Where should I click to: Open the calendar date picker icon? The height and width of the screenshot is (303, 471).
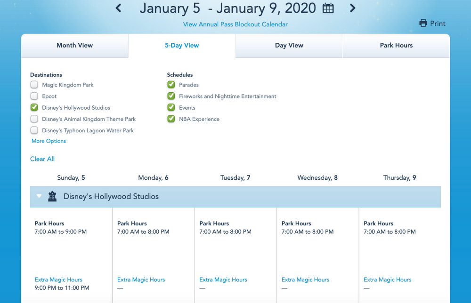tap(328, 8)
